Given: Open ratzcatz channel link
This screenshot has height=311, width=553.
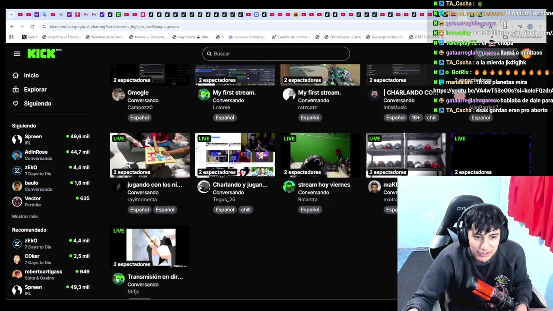Looking at the screenshot, I should click(x=307, y=108).
